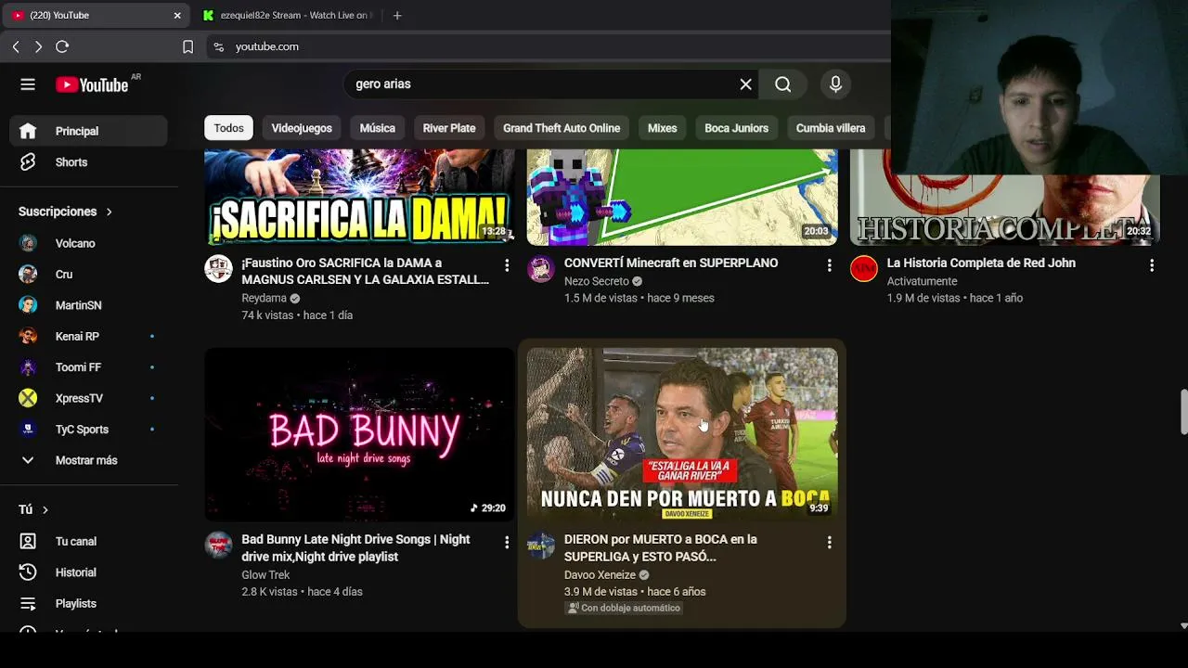Open the title La Historia Completa de Red John

tap(981, 263)
